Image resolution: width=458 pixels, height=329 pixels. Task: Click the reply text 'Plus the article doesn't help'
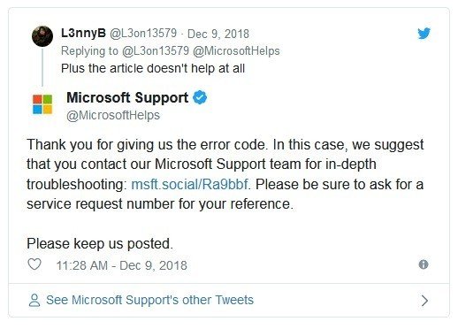[139, 68]
